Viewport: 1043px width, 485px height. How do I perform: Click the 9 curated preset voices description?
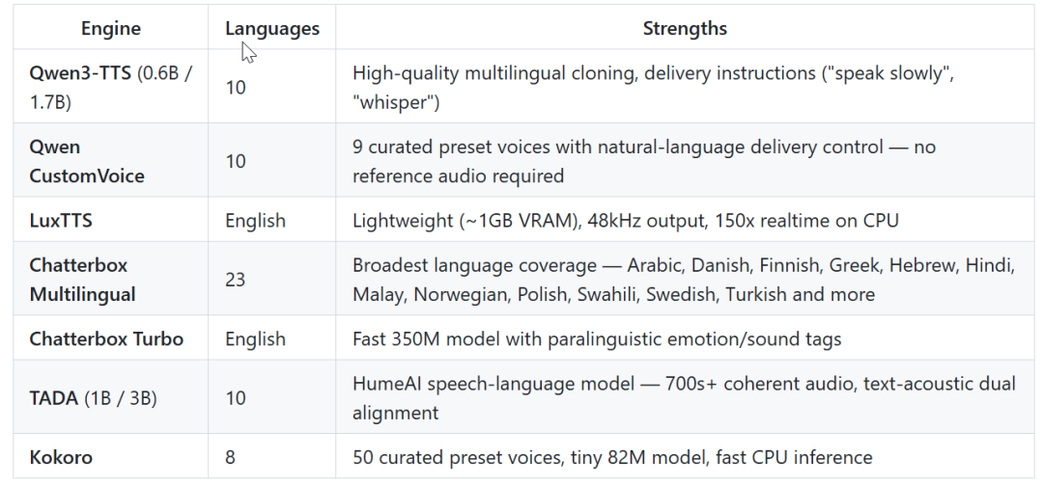click(x=643, y=161)
